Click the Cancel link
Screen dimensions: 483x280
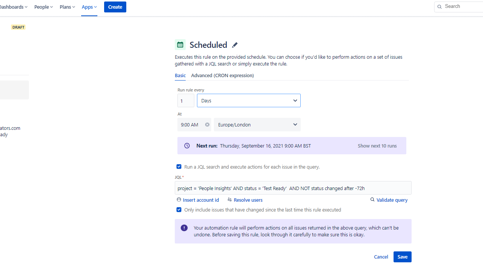coord(381,257)
